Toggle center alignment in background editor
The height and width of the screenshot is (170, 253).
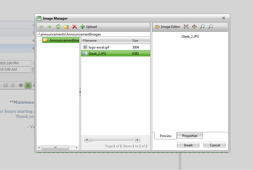[x=28, y=85]
